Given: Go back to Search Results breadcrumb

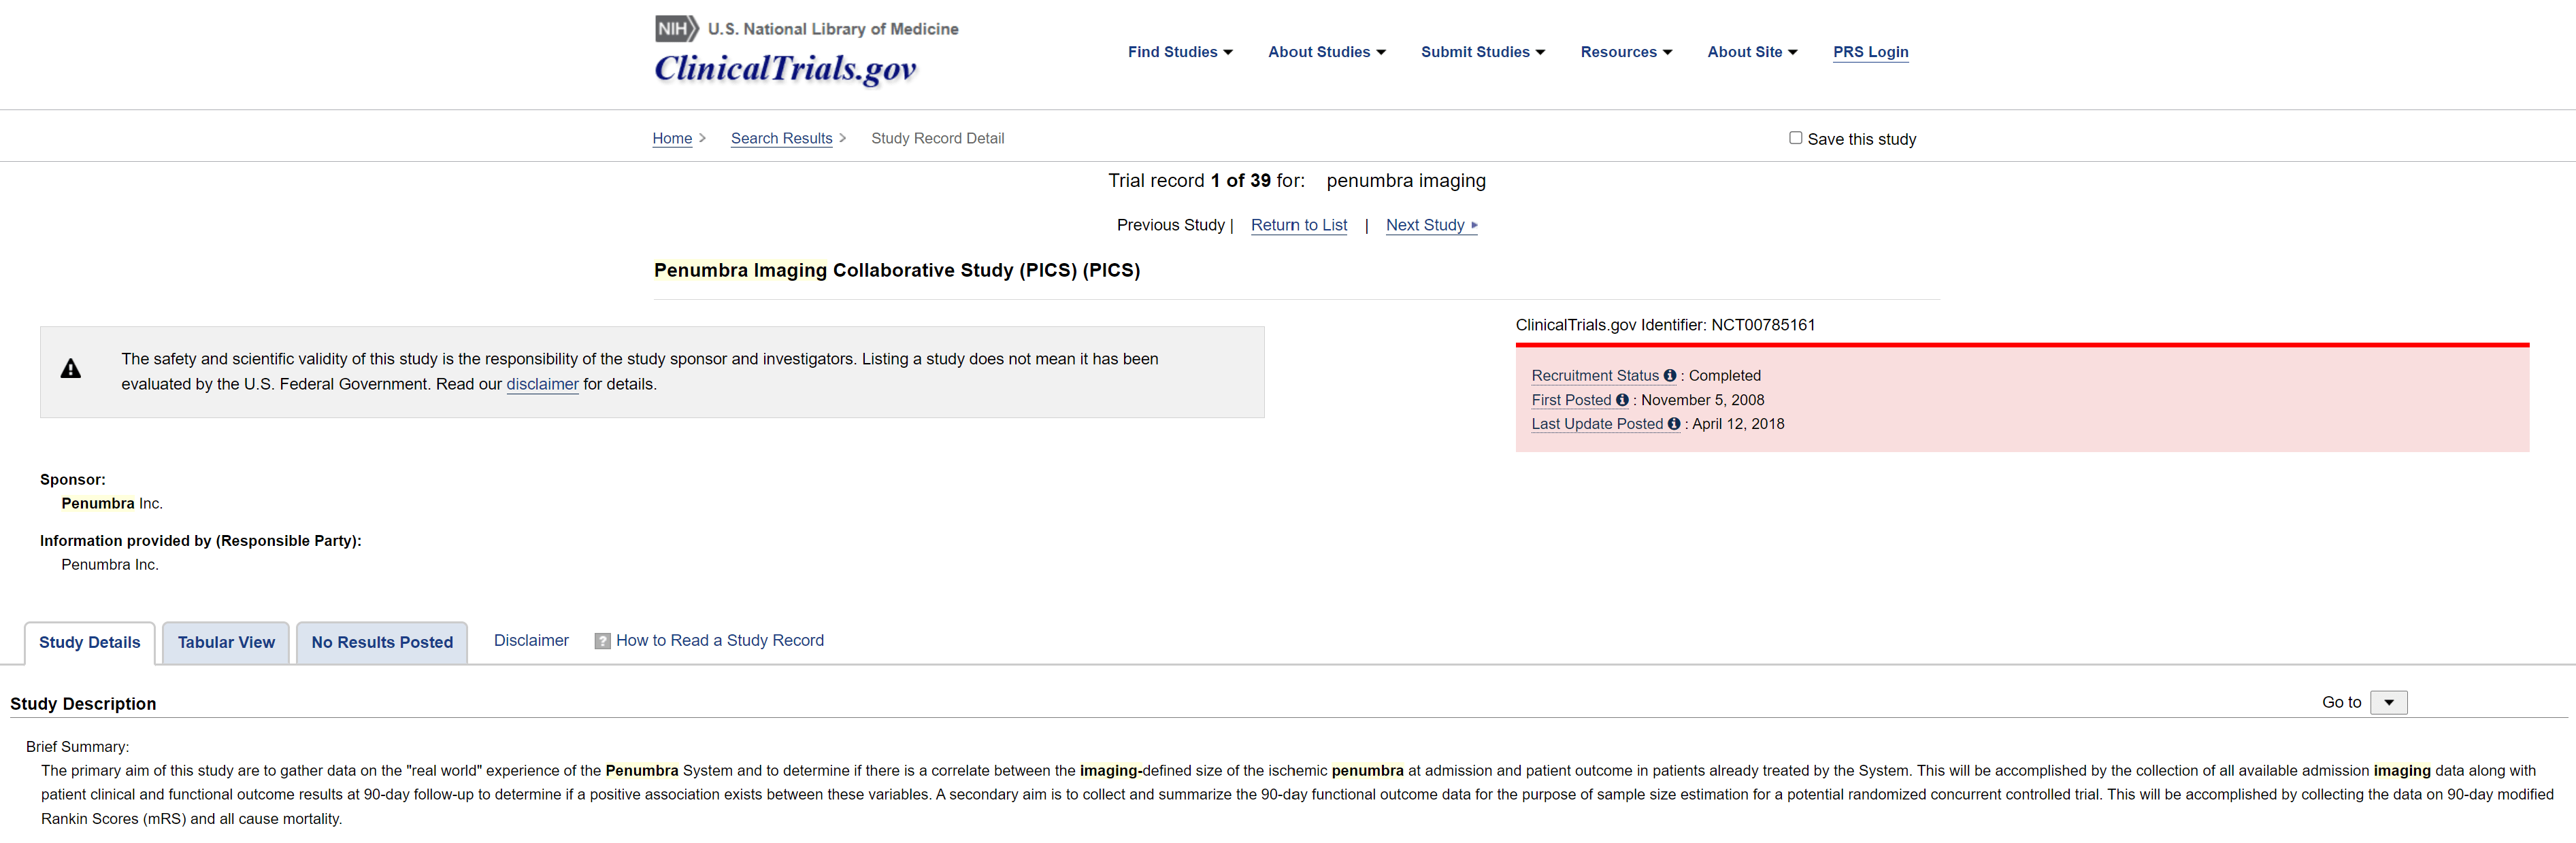Looking at the screenshot, I should click(781, 138).
